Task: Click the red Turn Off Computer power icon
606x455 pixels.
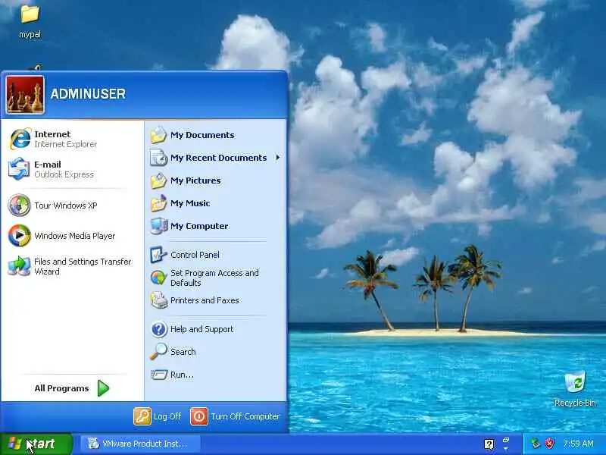Action: [x=199, y=416]
